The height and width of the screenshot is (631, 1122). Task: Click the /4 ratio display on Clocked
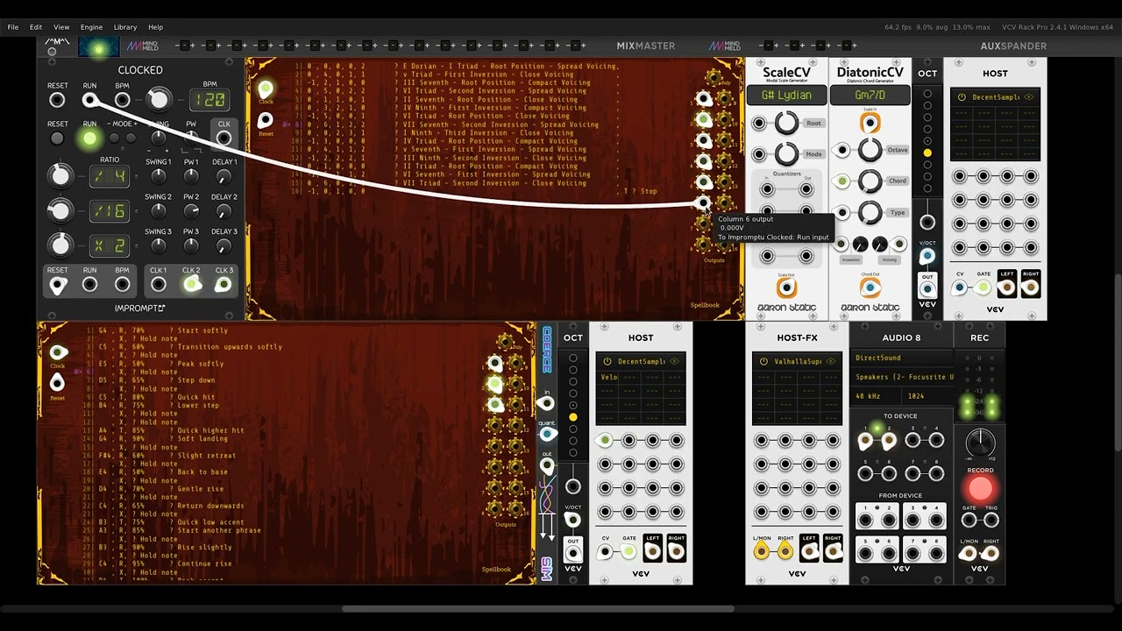tap(109, 177)
